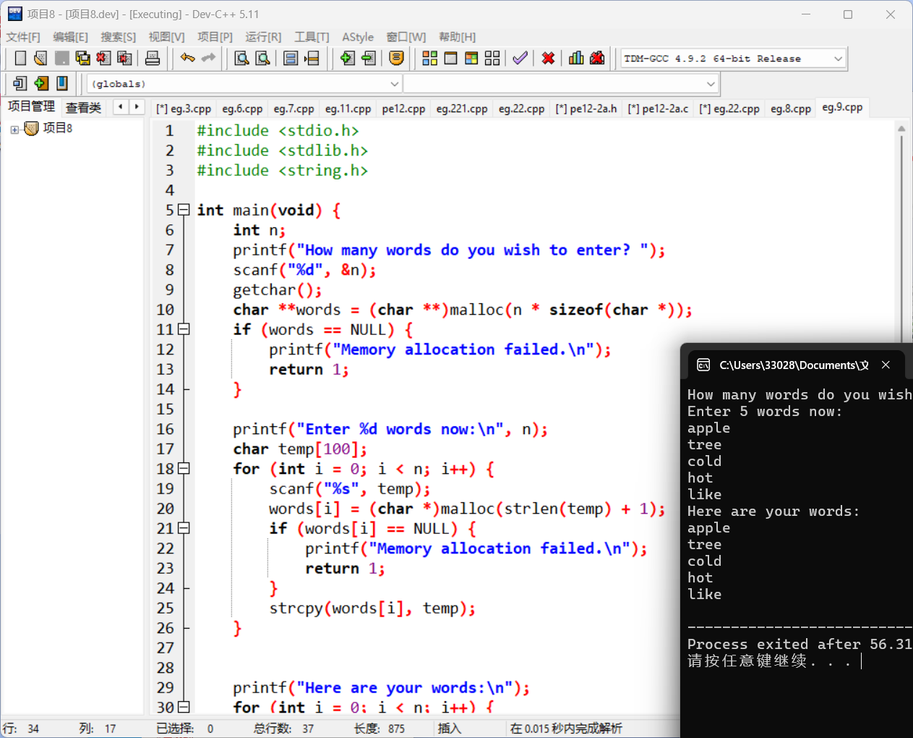
Task: Open Project Options shield icon
Action: (x=396, y=58)
